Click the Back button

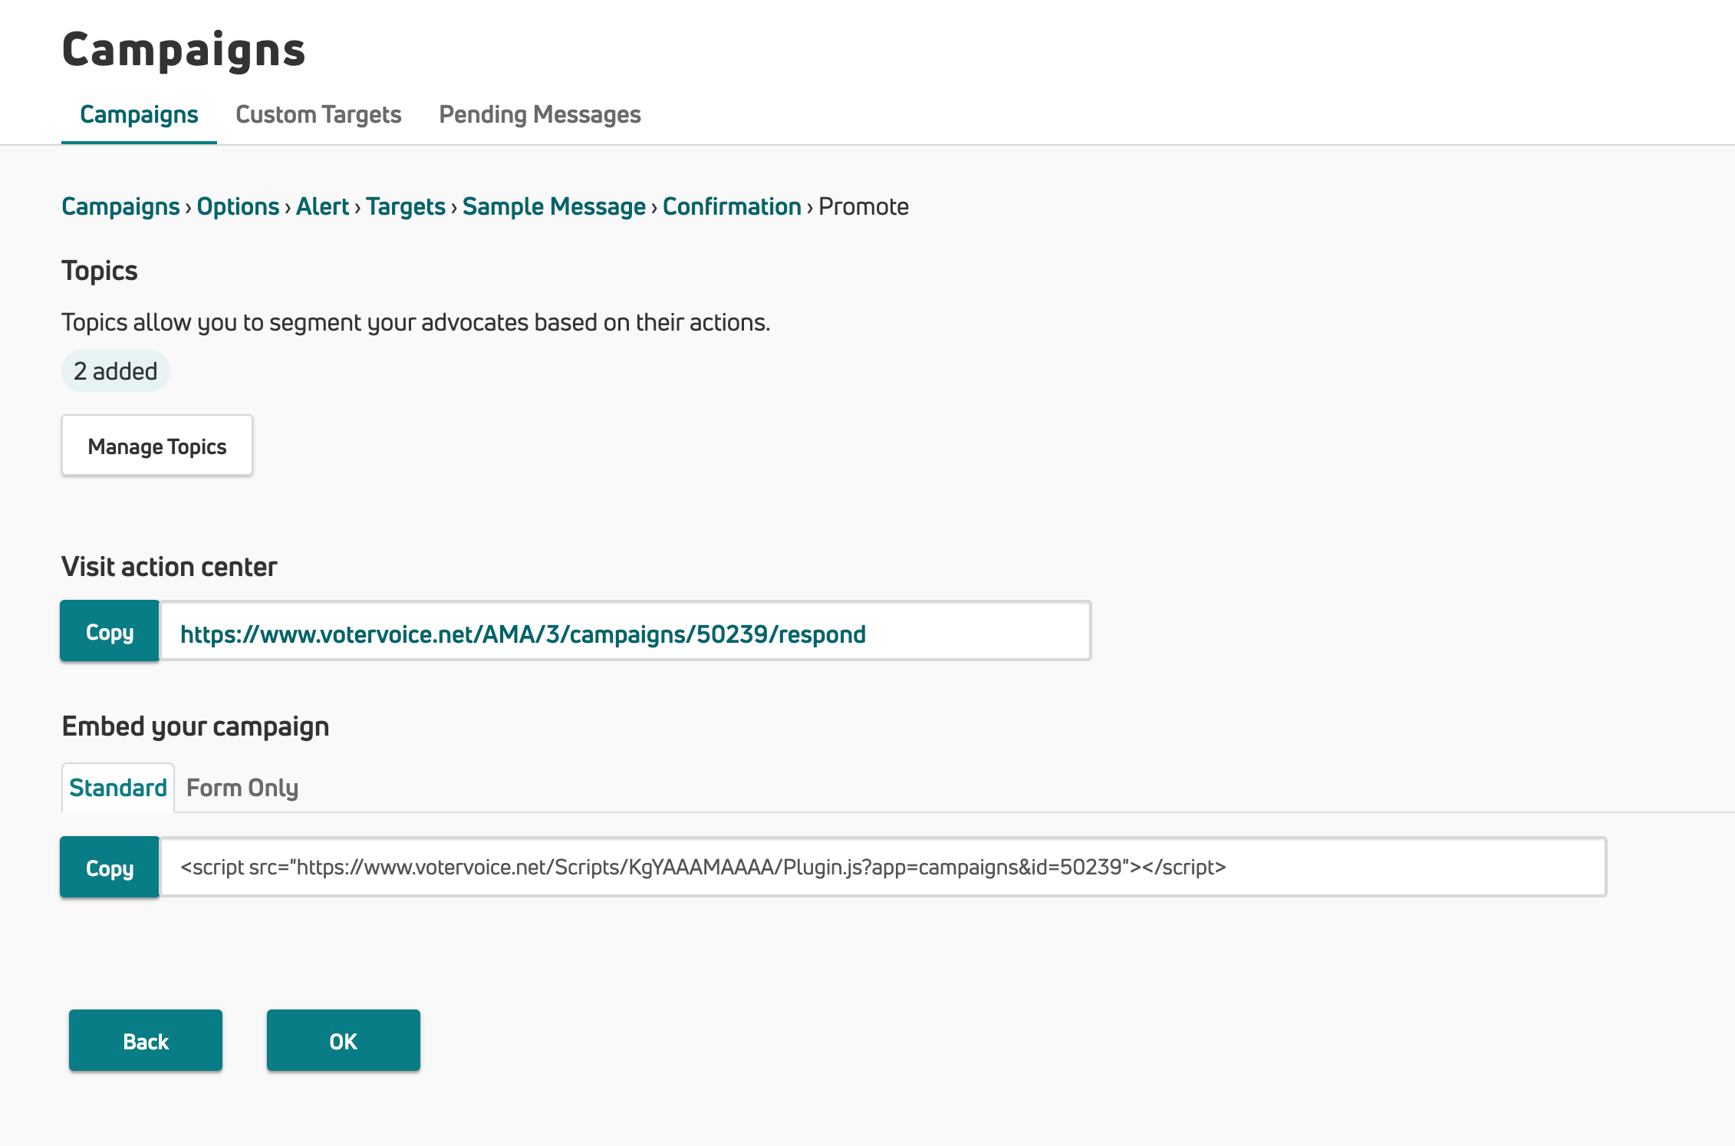point(146,1041)
